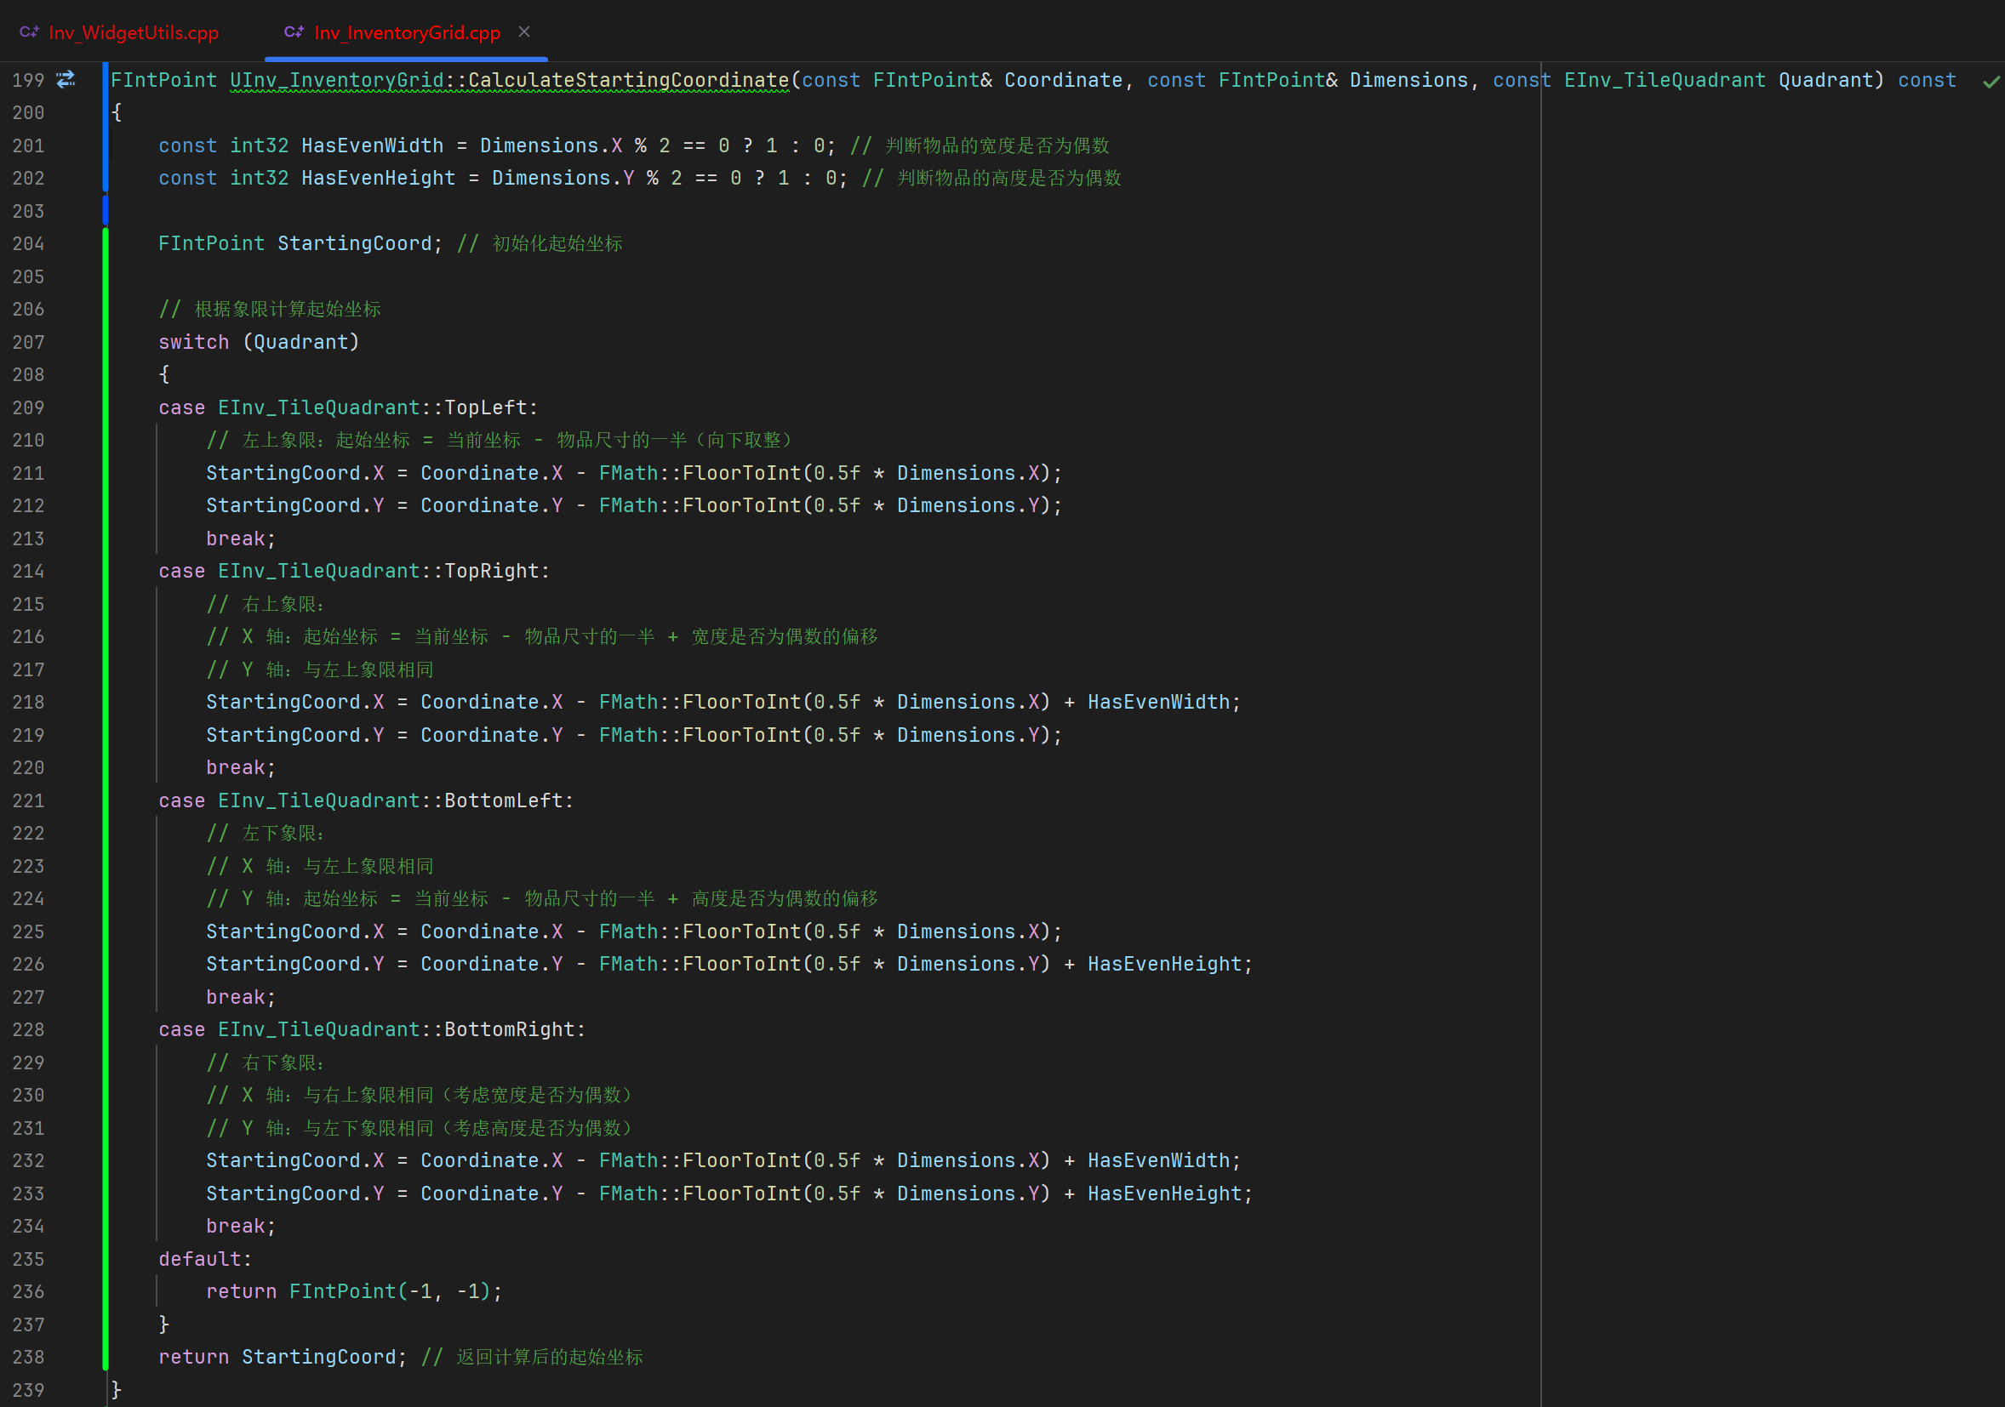Click the blue modified-lines marker beside line 201
The width and height of the screenshot is (2005, 1407).
click(x=106, y=145)
